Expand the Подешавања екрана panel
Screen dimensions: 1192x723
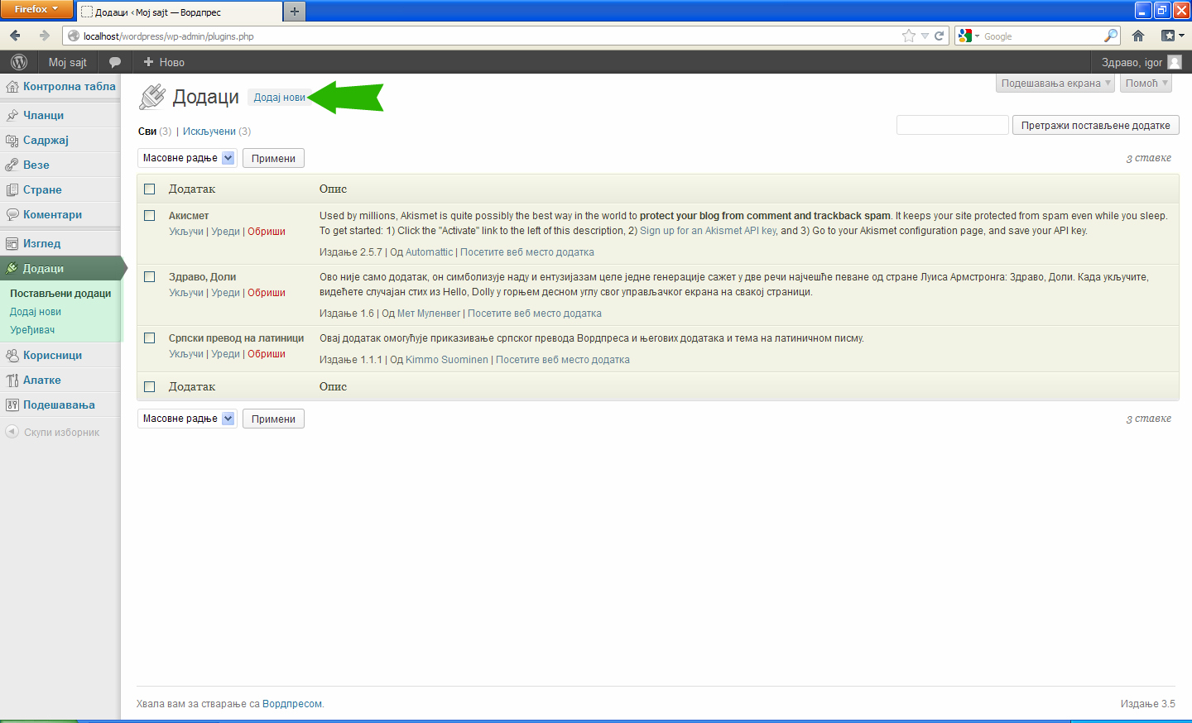pyautogui.click(x=1055, y=84)
